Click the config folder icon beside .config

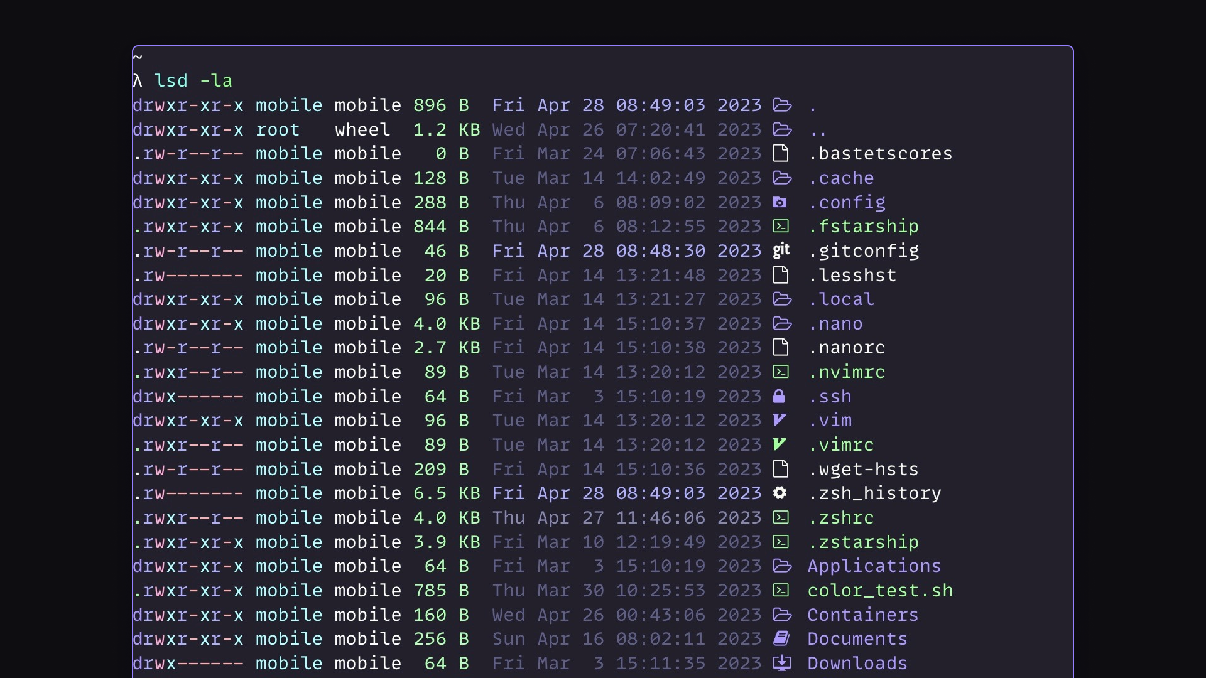click(x=780, y=202)
